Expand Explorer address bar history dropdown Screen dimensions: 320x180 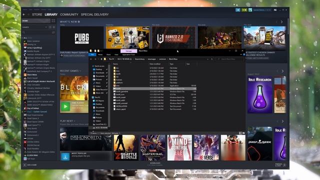pyautogui.click(x=207, y=59)
